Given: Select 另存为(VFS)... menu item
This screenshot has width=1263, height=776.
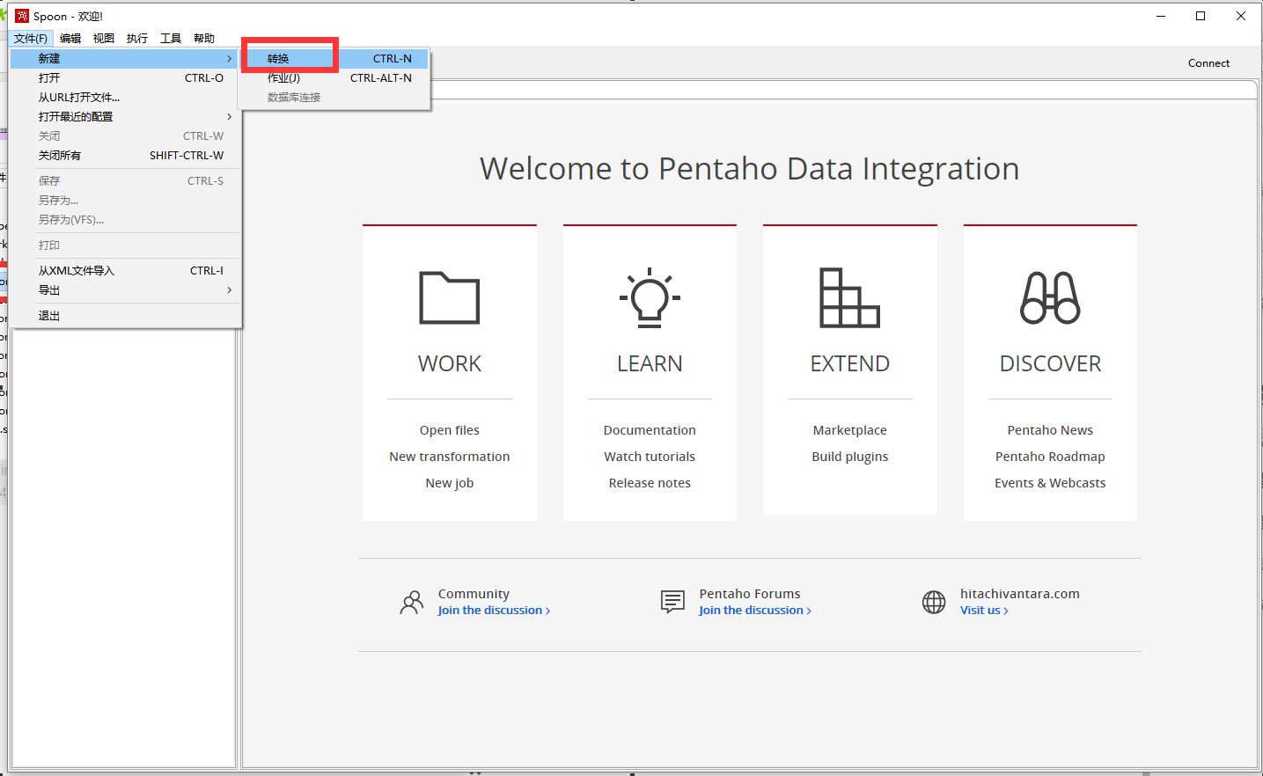Looking at the screenshot, I should pyautogui.click(x=125, y=219).
